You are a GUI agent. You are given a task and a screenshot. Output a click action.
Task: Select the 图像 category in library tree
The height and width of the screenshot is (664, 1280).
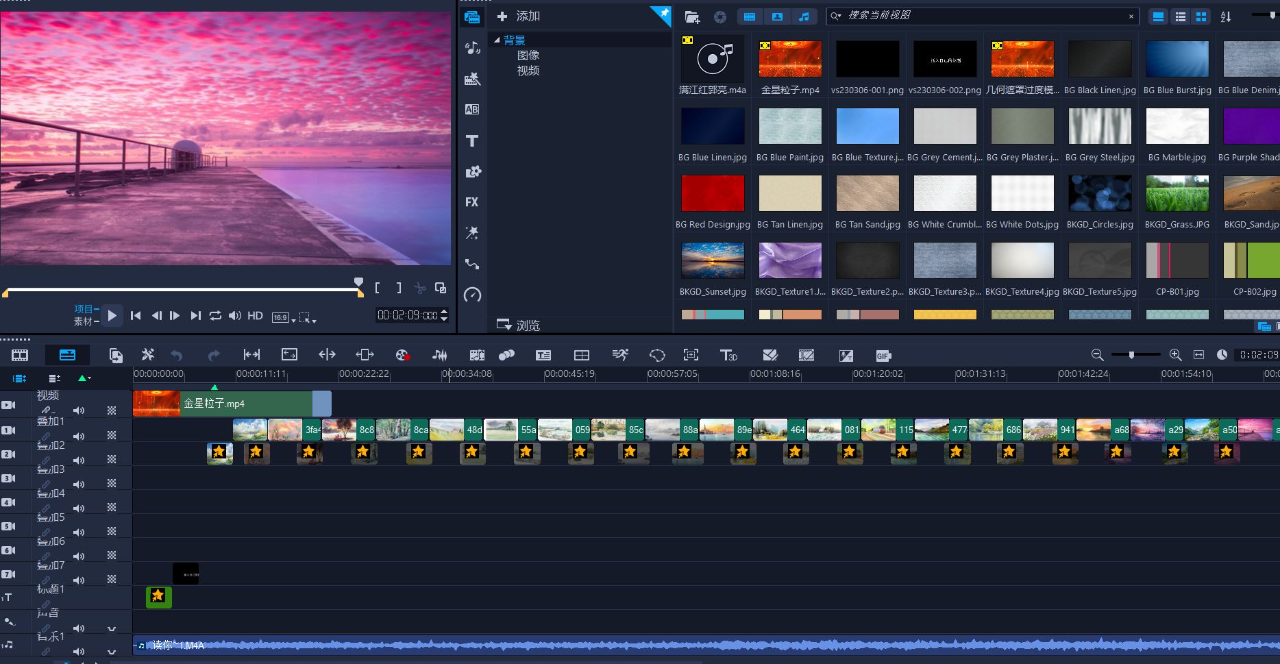click(x=528, y=56)
